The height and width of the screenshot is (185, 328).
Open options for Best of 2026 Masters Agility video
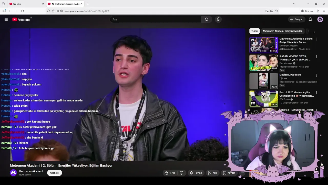point(317,92)
